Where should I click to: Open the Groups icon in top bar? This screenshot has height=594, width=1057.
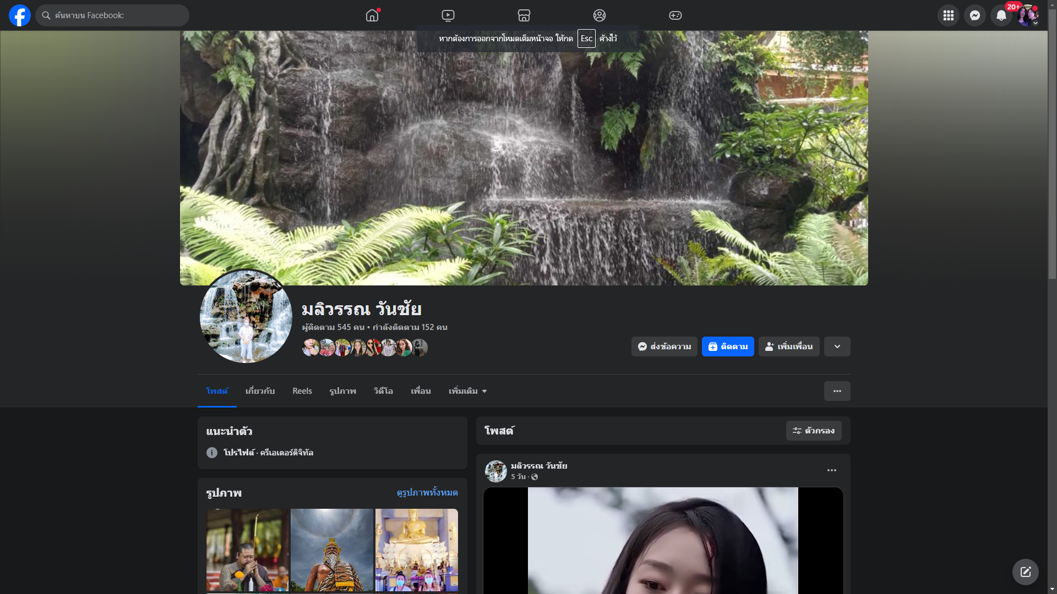tap(600, 15)
